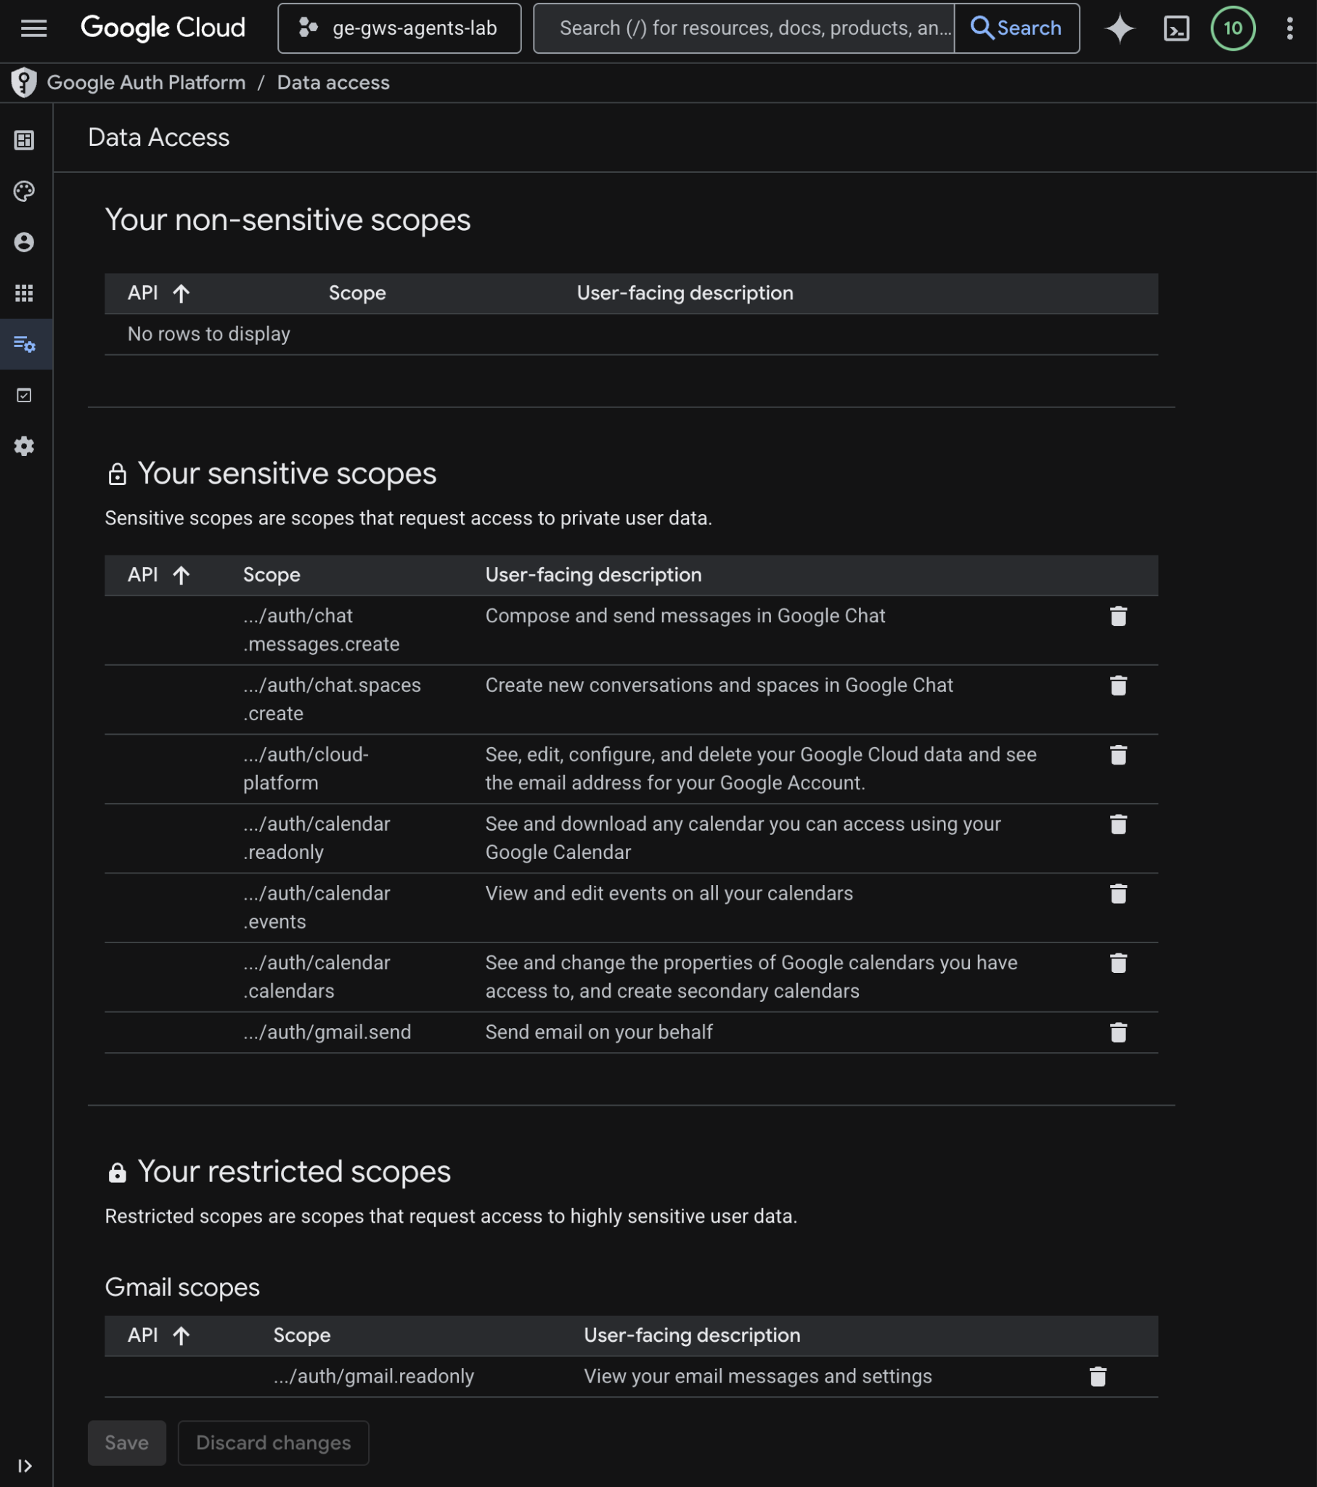Viewport: 1317px width, 1487px height.
Task: Open Audience person icon in sidebar
Action: [x=24, y=243]
